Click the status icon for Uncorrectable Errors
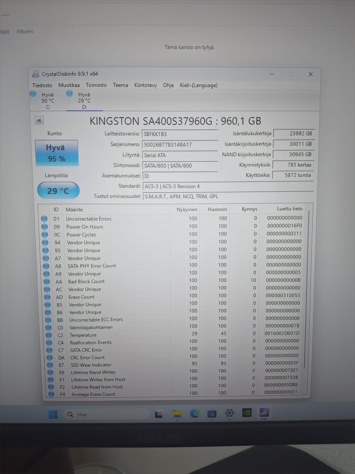Image resolution: width=355 pixels, height=474 pixels. pyautogui.click(x=44, y=219)
